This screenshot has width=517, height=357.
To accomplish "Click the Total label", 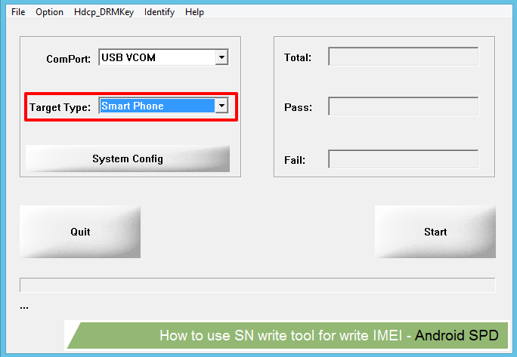I will click(298, 57).
